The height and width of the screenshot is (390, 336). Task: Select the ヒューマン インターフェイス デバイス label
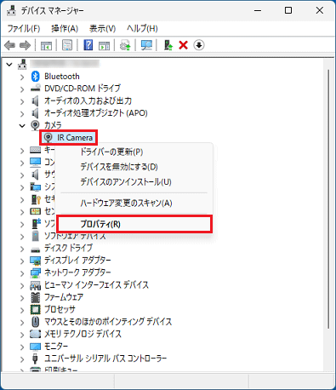tap(96, 285)
